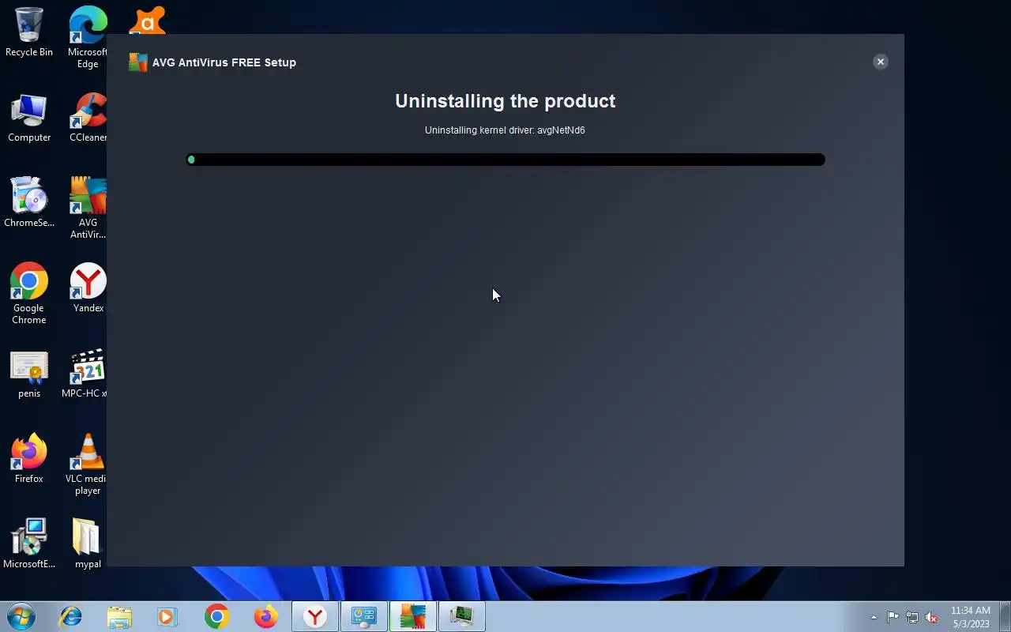Open the Windows Start menu
This screenshot has height=632, width=1011.
pos(20,616)
